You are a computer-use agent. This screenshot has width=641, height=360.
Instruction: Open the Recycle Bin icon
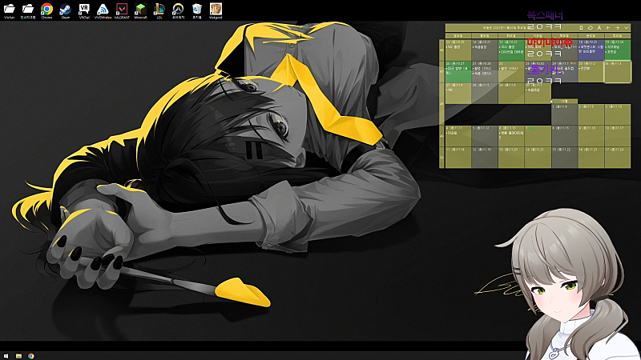point(196,10)
